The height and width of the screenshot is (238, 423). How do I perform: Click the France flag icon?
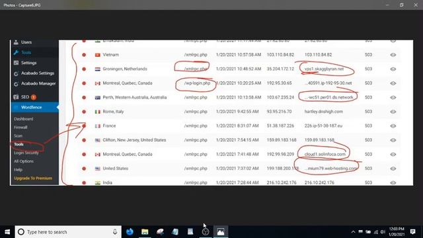[98, 126]
